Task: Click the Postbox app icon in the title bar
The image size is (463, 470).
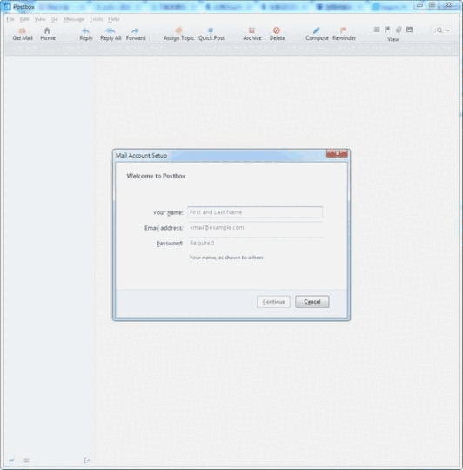Action: pyautogui.click(x=7, y=6)
